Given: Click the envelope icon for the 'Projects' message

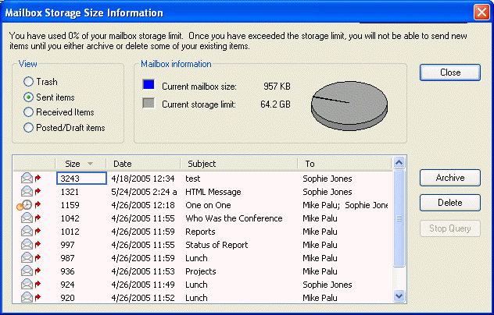Looking at the screenshot, I should tap(27, 271).
